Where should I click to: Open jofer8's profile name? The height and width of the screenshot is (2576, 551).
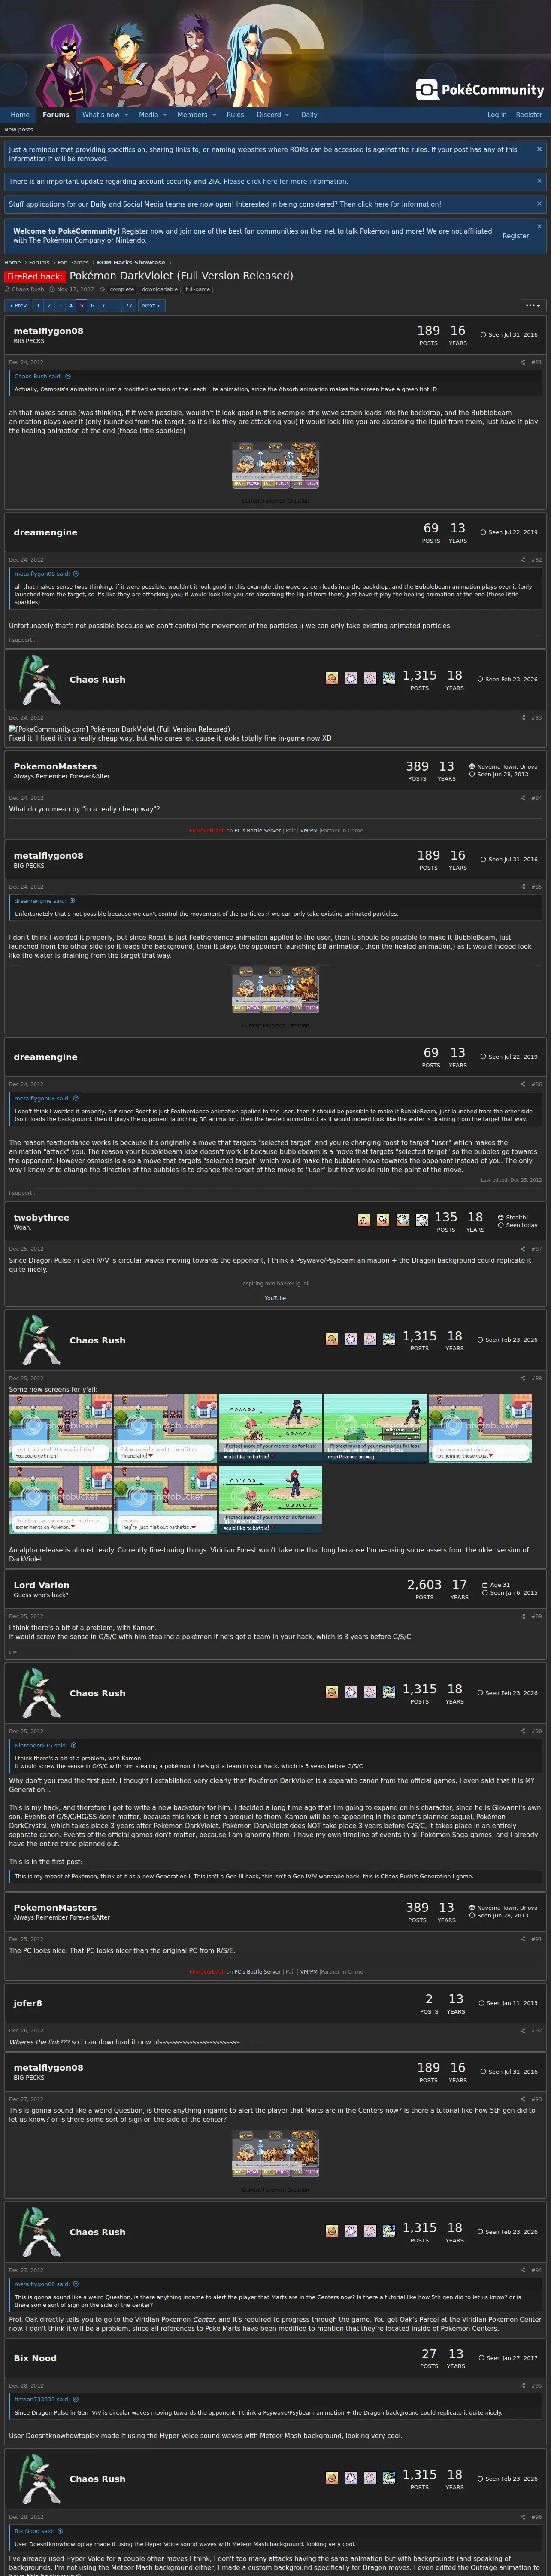[x=28, y=2002]
